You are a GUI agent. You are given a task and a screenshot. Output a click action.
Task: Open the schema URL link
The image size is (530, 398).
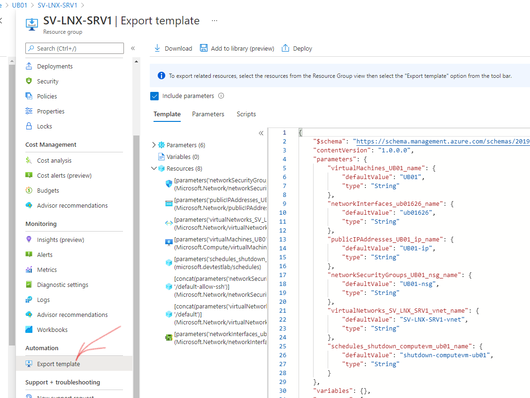[442, 142]
